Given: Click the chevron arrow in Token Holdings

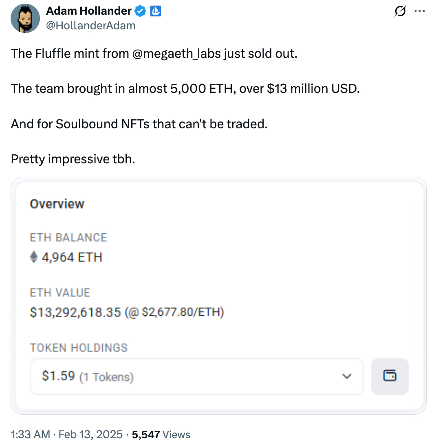Looking at the screenshot, I should click(347, 376).
